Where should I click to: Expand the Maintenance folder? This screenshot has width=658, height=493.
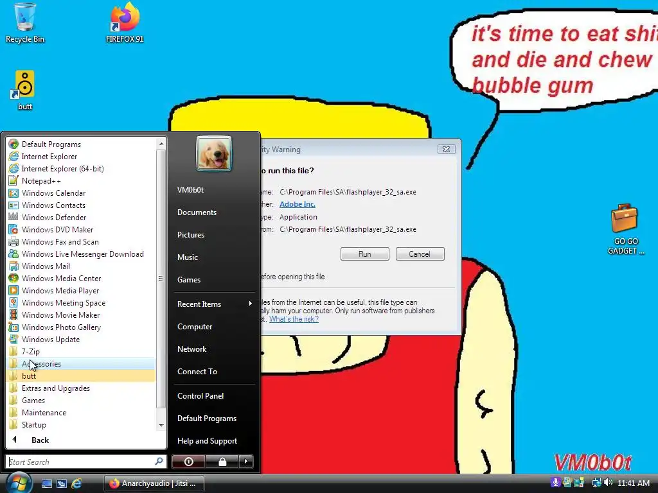tap(82, 411)
